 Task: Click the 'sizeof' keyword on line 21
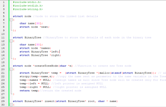pos(116,73)
